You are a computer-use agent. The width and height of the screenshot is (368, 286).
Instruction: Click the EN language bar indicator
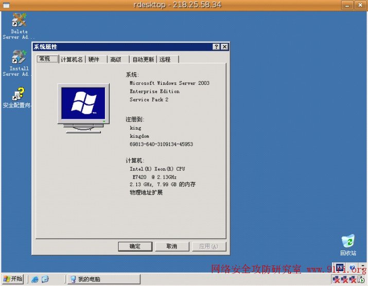click(x=339, y=267)
